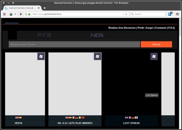The width and height of the screenshot is (182, 130).
Task: Open a new tab with plus button
Action: [45, 8]
